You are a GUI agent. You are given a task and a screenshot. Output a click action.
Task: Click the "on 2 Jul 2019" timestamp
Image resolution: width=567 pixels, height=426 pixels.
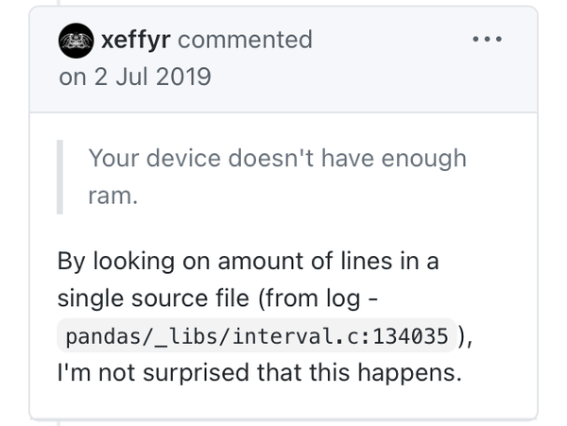pyautogui.click(x=135, y=77)
